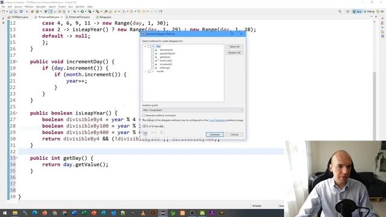
Task: Collapse the isLeapYear method at line 26
Action: 17,113
